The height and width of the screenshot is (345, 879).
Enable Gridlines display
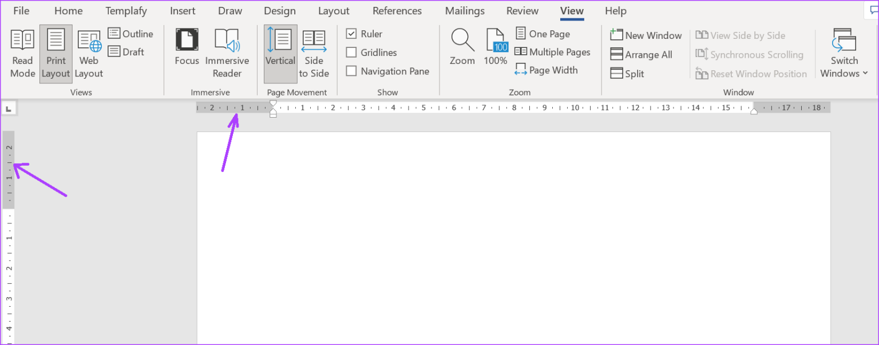pos(351,52)
